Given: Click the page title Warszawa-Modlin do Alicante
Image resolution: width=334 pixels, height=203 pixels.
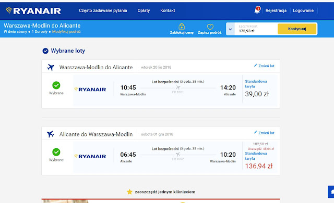Looking at the screenshot, I should 42,26.
